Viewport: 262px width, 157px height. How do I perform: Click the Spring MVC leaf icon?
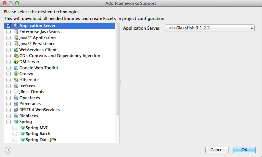pos(22,128)
